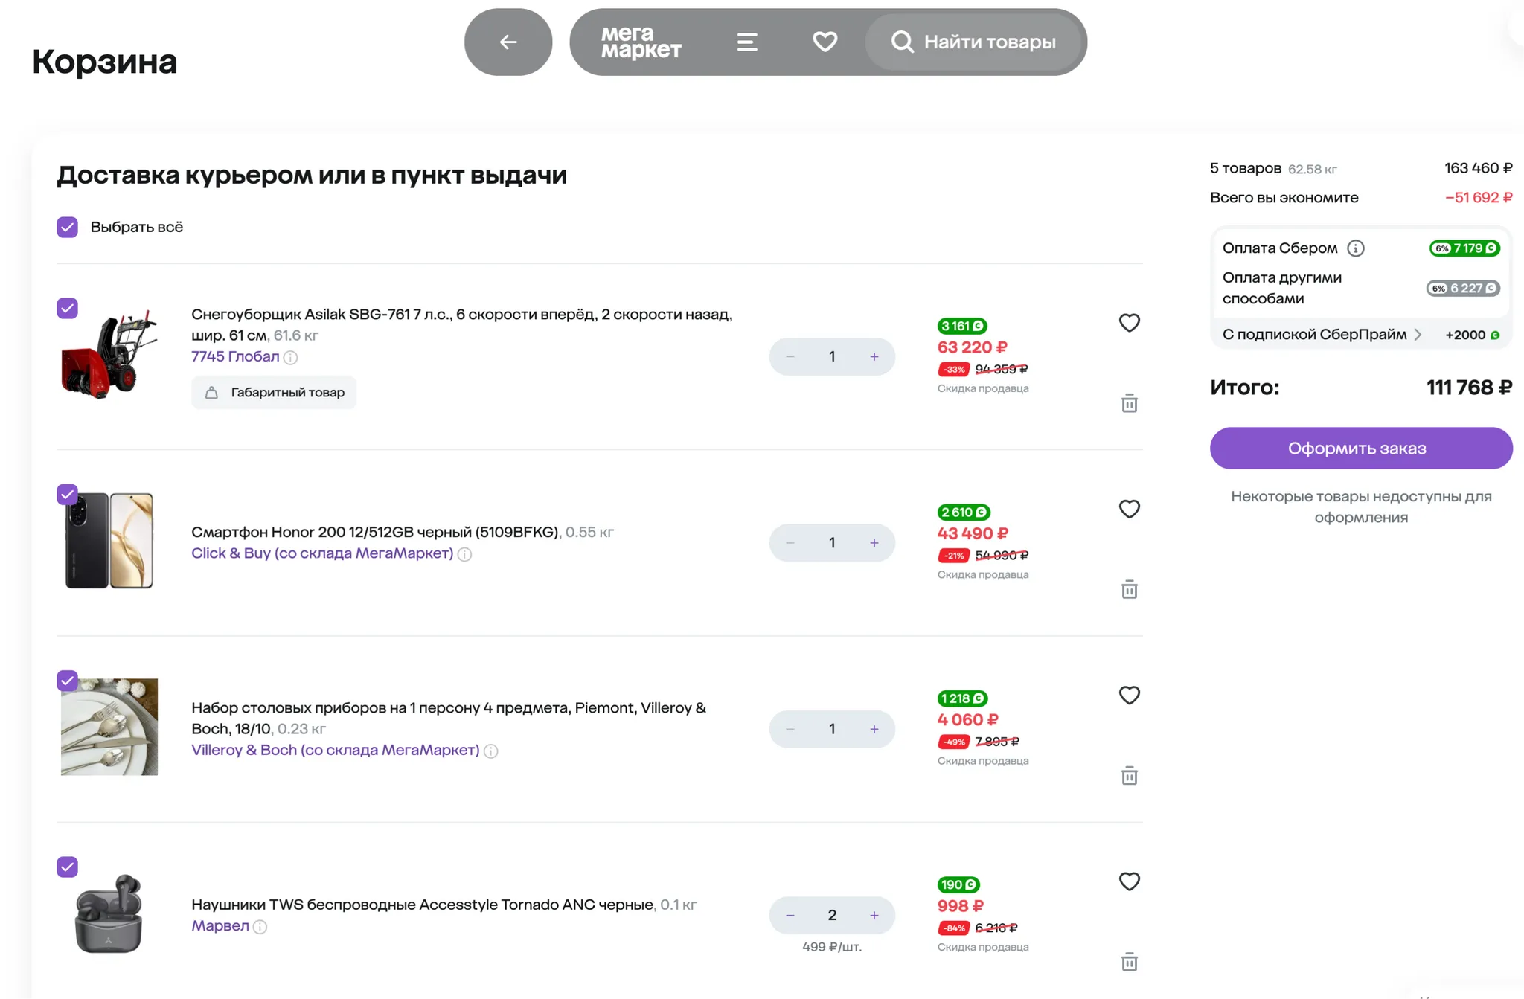Screen dimensions: 1524x999
Task: Open favorites heart in top bar
Action: (825, 42)
